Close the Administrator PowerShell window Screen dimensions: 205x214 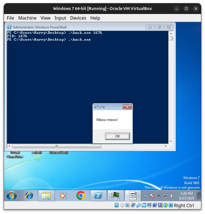coord(169,27)
